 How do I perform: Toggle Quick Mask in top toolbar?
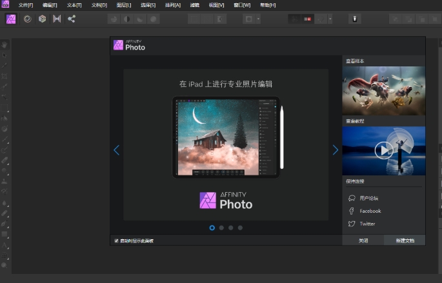point(249,19)
